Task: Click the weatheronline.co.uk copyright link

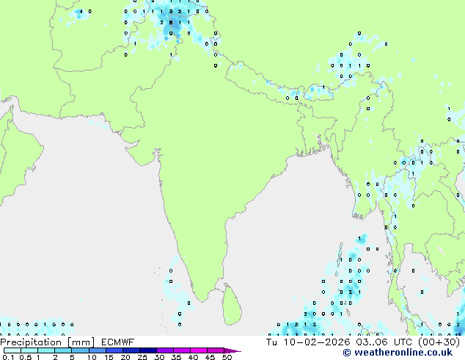Action: point(398,353)
